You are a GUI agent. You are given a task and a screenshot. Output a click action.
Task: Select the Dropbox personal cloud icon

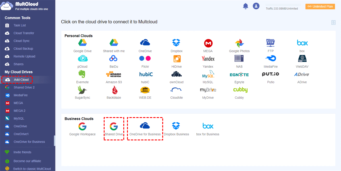pos(176,43)
